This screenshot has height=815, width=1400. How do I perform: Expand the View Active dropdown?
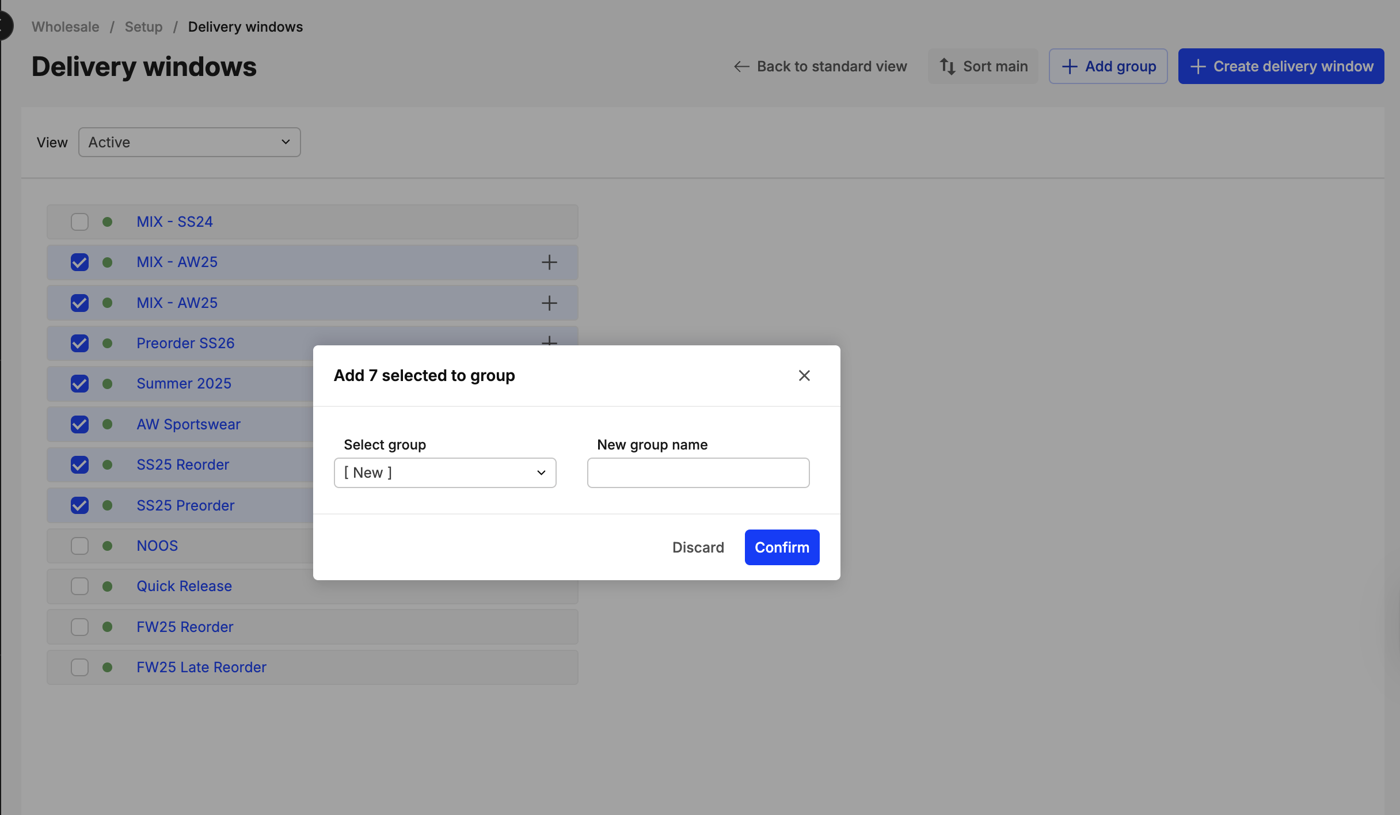click(x=189, y=142)
